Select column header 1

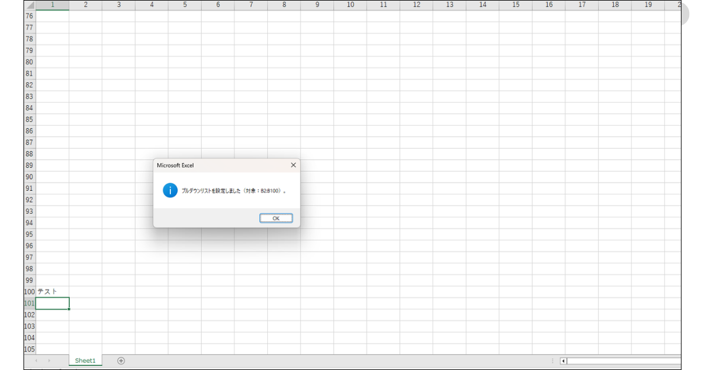pyautogui.click(x=52, y=5)
